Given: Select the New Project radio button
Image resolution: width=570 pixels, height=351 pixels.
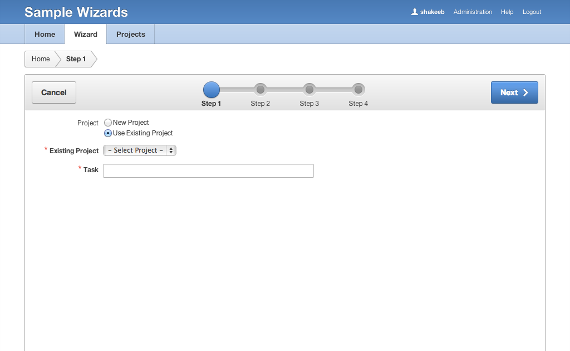Looking at the screenshot, I should pyautogui.click(x=108, y=123).
